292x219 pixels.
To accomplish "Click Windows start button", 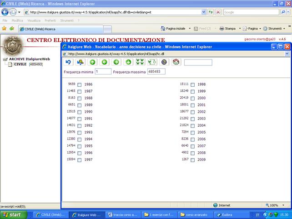I will tap(13, 215).
